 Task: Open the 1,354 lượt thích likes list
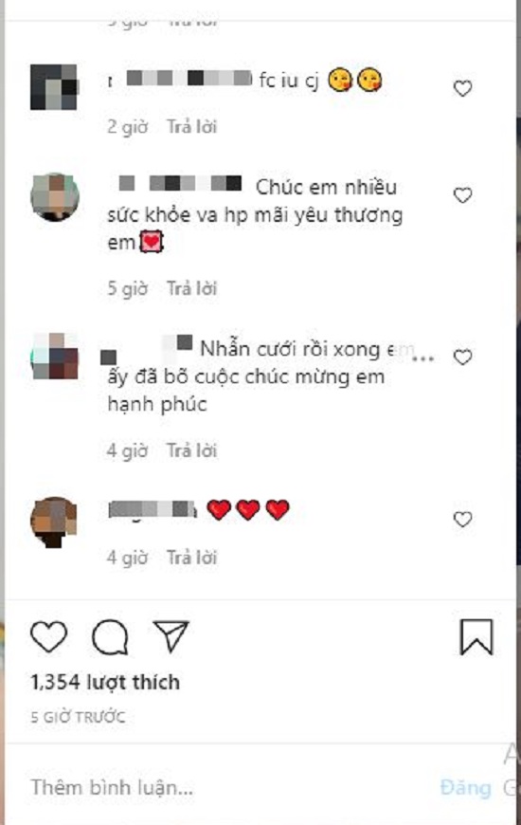click(x=105, y=682)
